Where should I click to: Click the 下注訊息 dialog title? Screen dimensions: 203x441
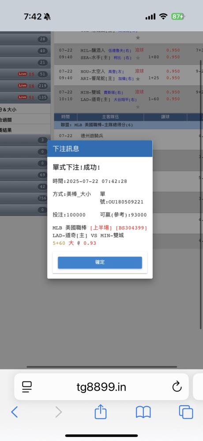click(66, 149)
